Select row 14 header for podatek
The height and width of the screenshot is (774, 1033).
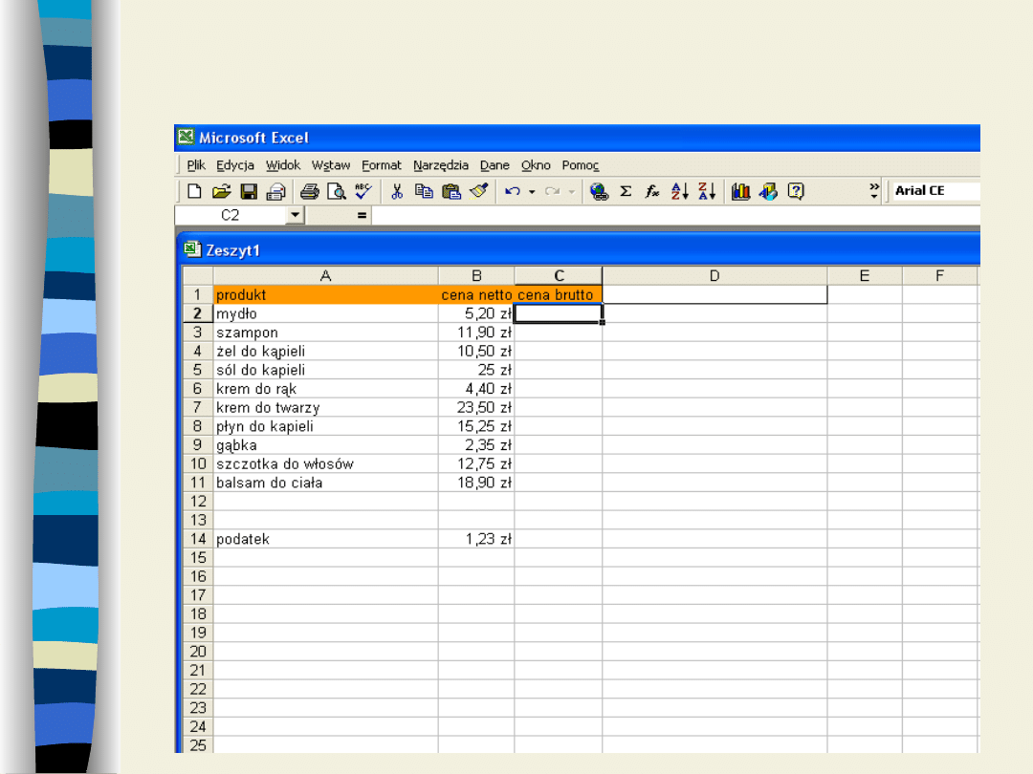[x=198, y=539]
